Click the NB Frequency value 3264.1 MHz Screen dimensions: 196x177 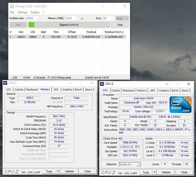point(76,106)
